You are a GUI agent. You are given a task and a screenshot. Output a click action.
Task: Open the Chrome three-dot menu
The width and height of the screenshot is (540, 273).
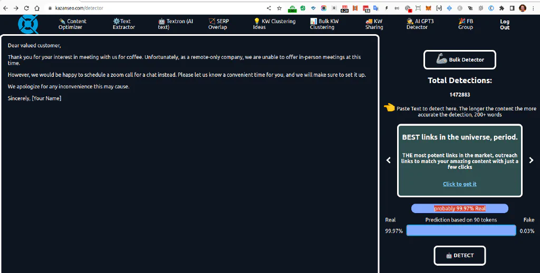(x=533, y=8)
